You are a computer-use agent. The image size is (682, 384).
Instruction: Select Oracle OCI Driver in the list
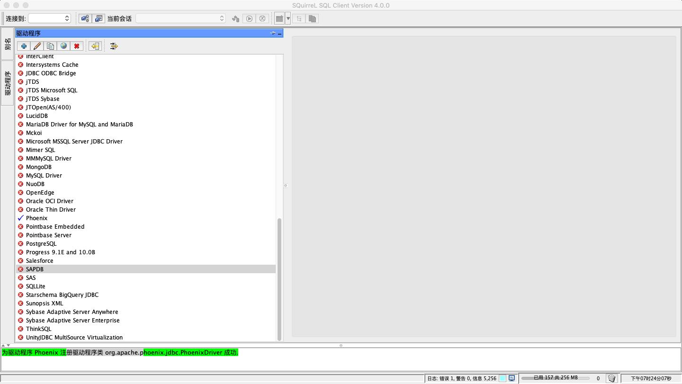point(146,201)
